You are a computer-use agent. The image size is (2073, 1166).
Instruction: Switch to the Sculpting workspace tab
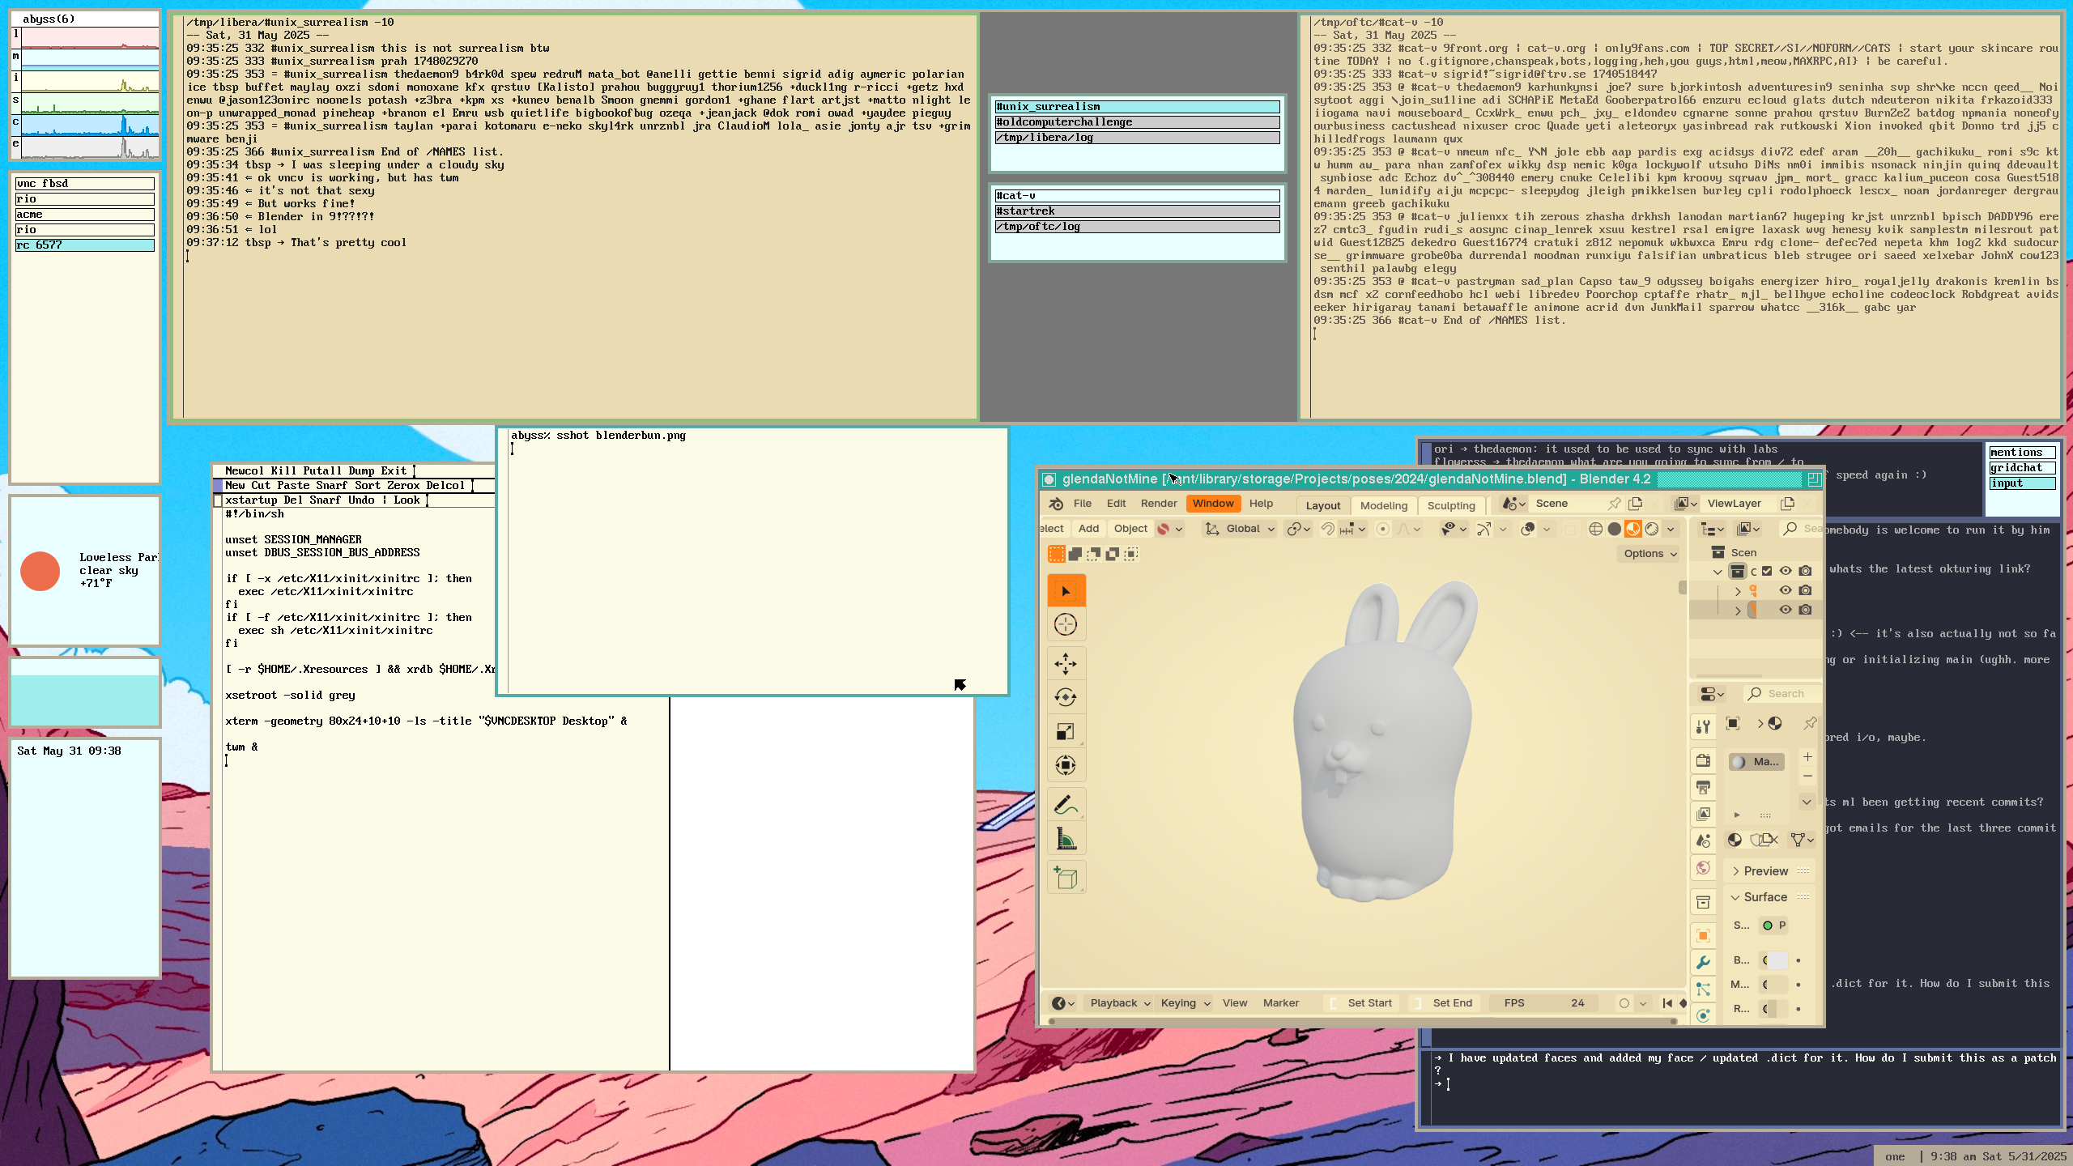point(1451,505)
